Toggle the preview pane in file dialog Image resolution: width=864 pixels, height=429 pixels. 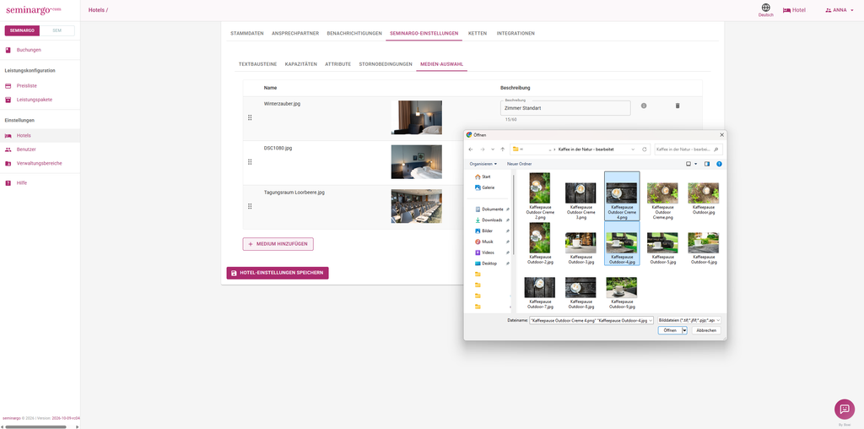707,164
